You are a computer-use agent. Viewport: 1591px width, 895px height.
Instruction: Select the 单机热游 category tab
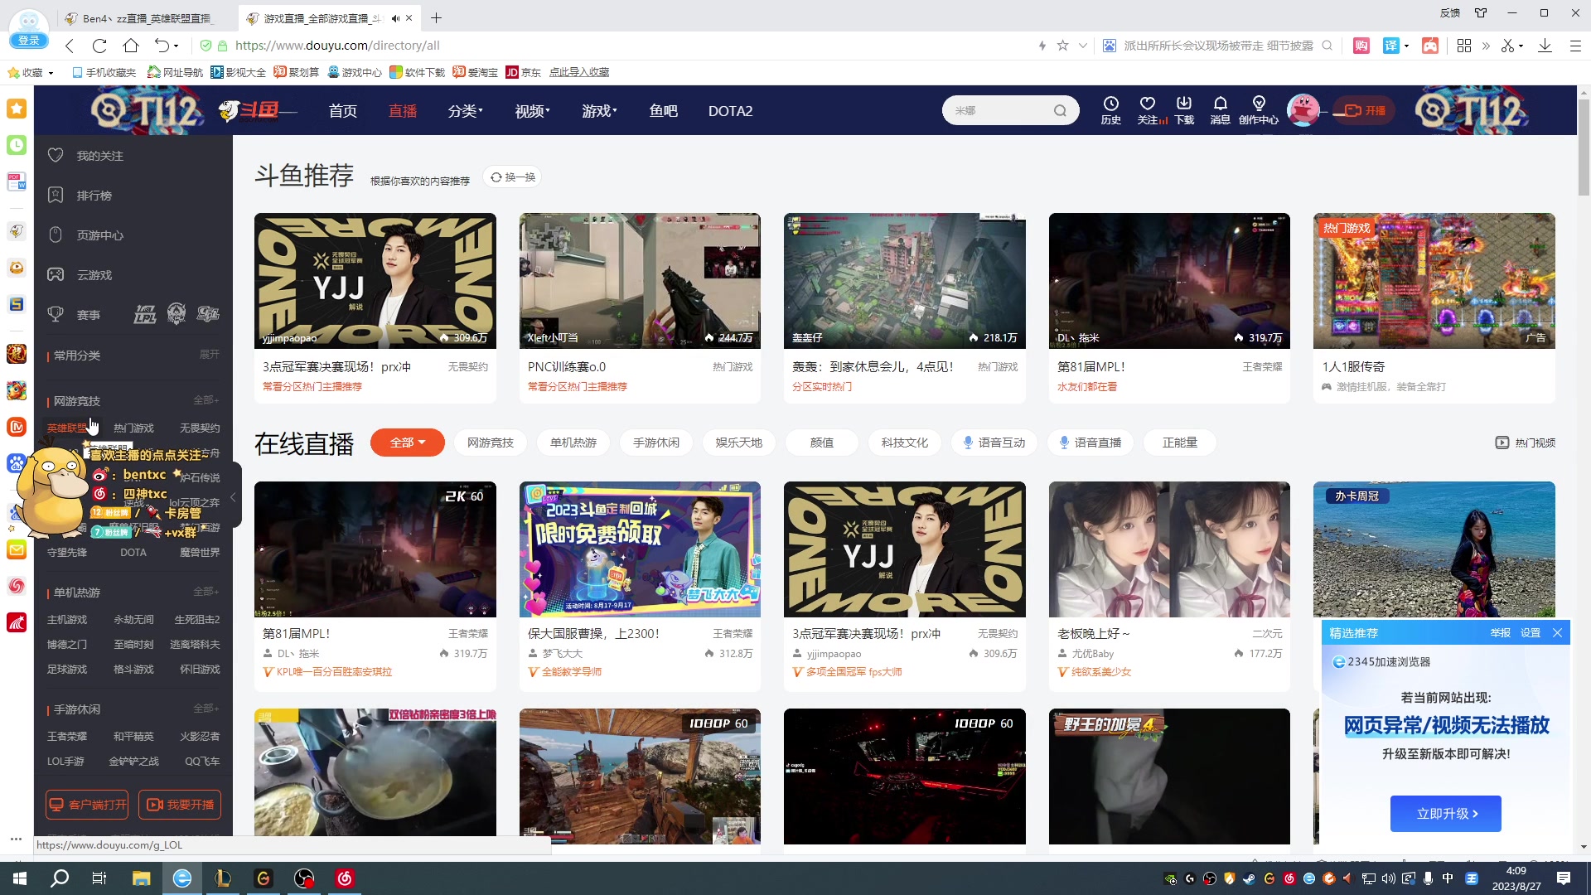(x=573, y=443)
